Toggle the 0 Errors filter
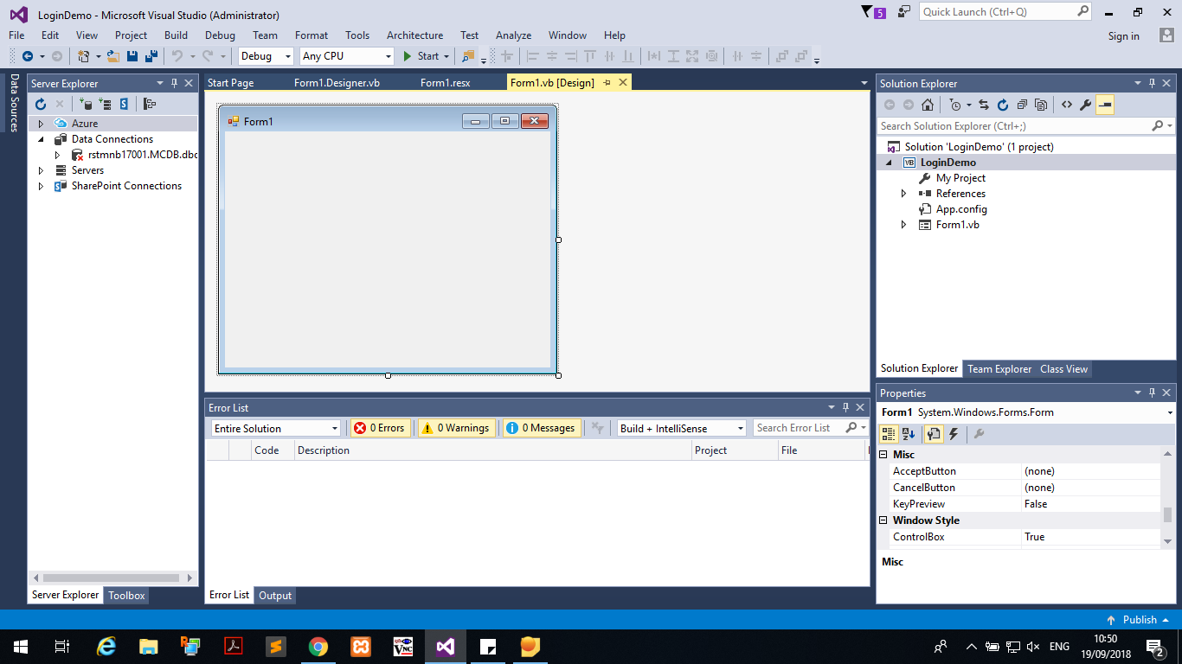1182x664 pixels. point(381,428)
